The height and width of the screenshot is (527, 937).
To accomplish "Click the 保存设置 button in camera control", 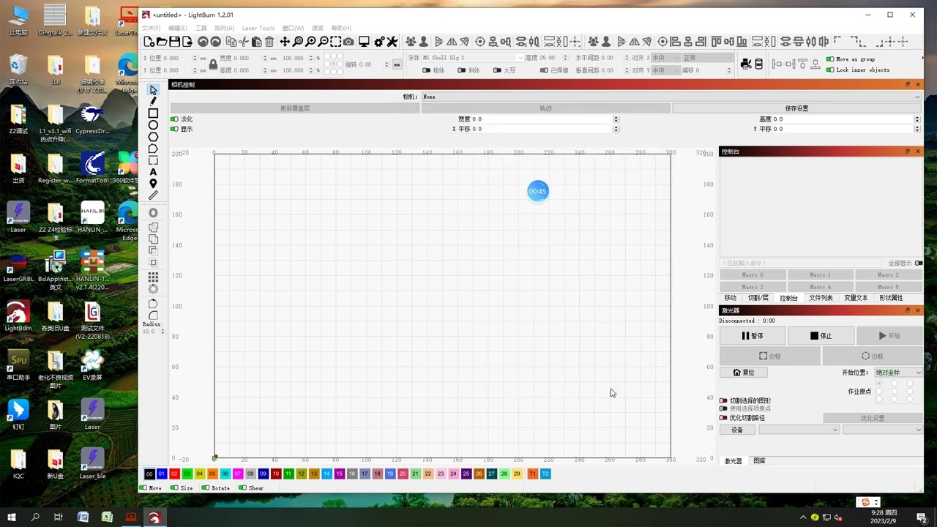I will pyautogui.click(x=796, y=108).
